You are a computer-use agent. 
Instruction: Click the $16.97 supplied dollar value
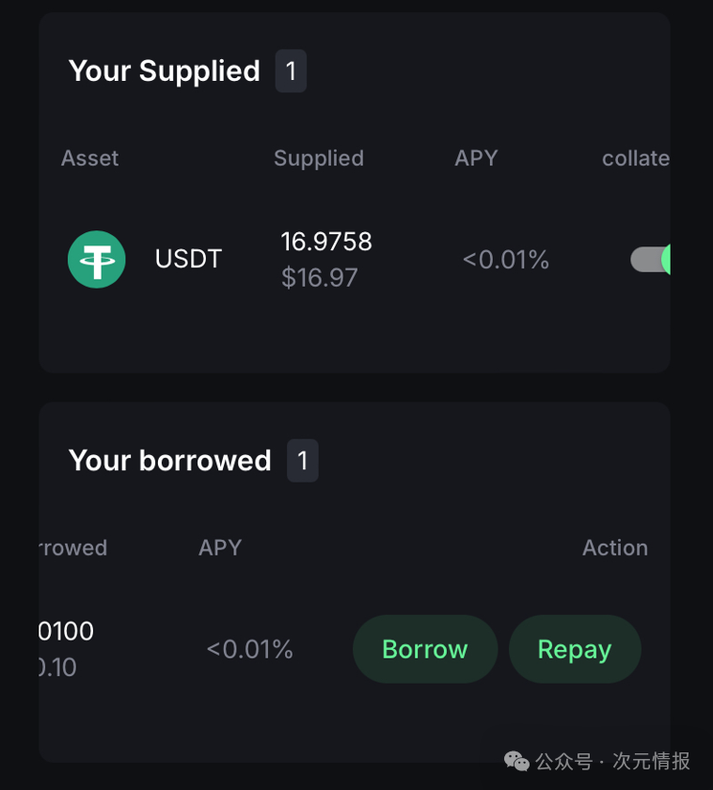point(319,278)
